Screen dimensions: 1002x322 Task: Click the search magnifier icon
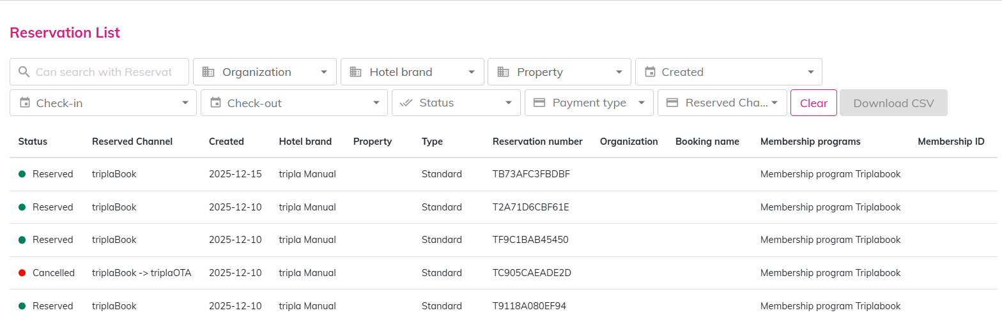(x=24, y=72)
